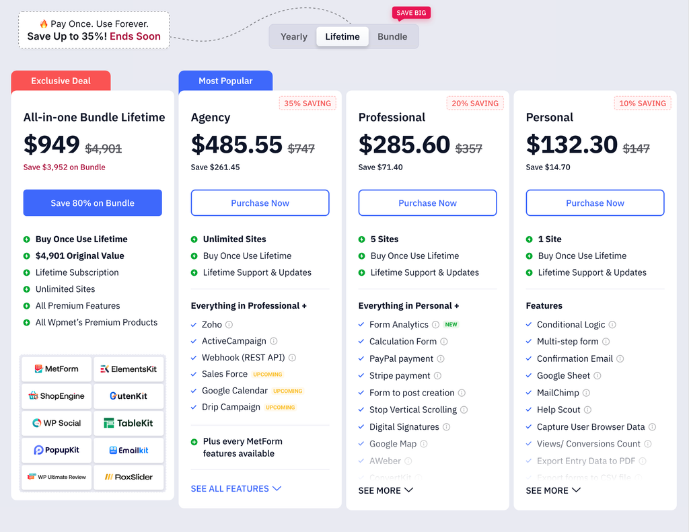
Task: Click the RoxSlider product thumbnail
Action: [x=129, y=477]
